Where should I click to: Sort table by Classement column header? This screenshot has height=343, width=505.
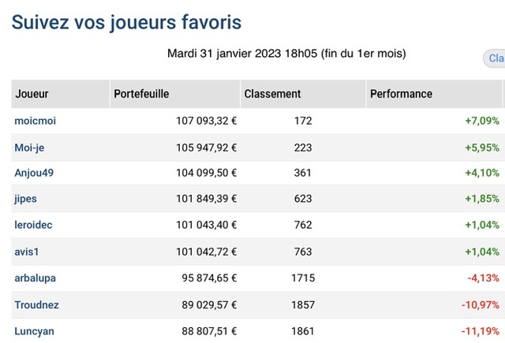[x=272, y=94]
